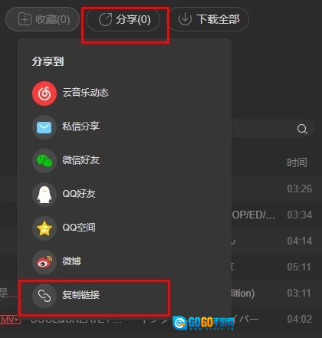Click the QQ penguin icon
This screenshot has width=322, height=338.
tap(44, 195)
